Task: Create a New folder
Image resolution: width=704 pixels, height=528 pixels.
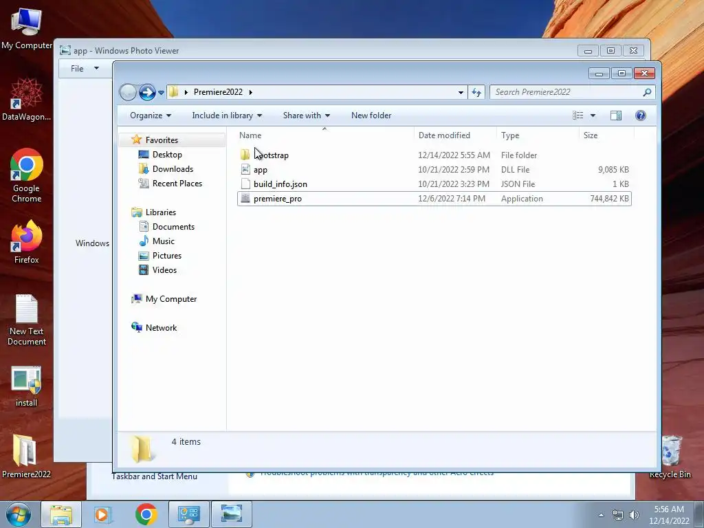Action: tap(371, 115)
